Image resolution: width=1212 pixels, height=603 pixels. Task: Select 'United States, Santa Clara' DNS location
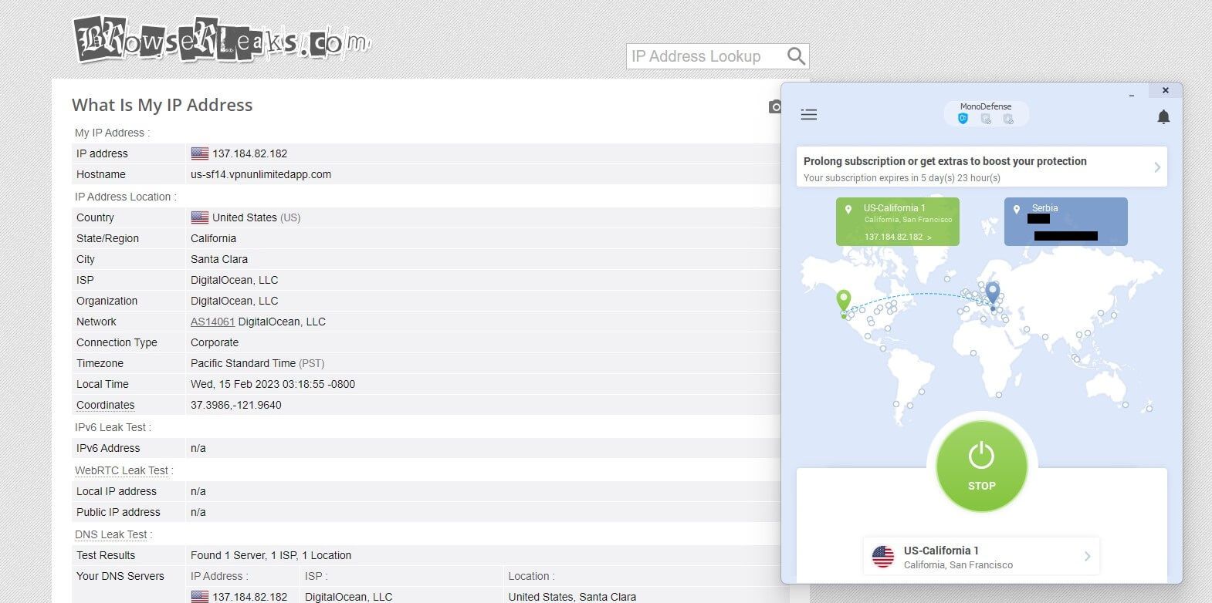pyautogui.click(x=572, y=597)
